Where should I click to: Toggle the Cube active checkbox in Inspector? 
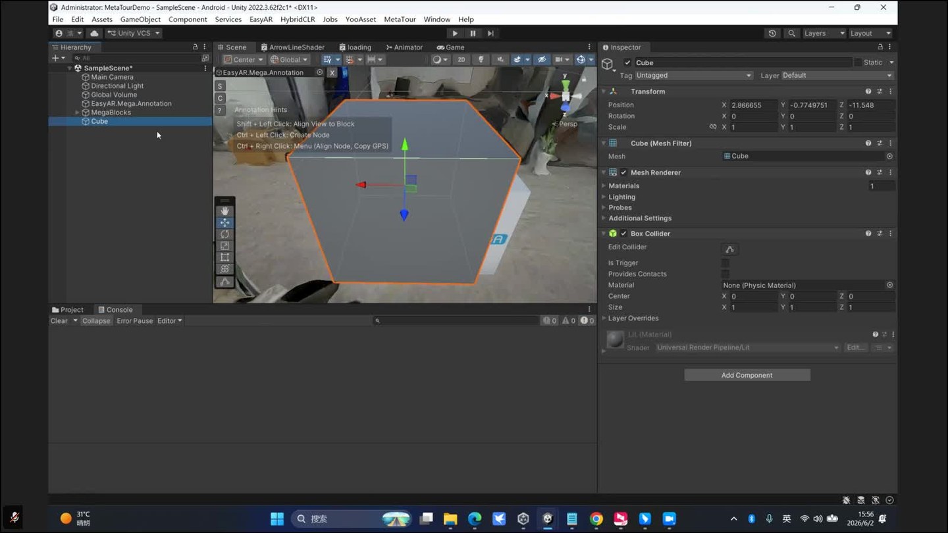pyautogui.click(x=627, y=63)
